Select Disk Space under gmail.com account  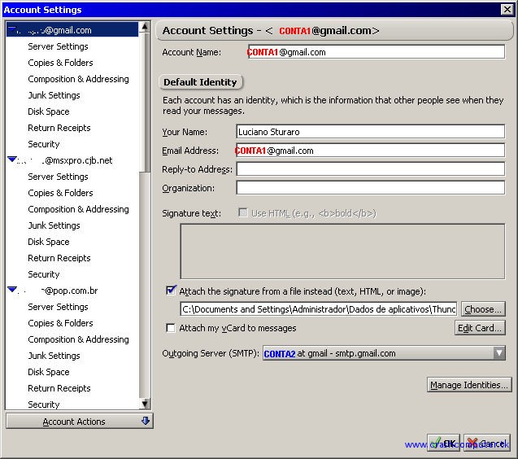coord(49,111)
